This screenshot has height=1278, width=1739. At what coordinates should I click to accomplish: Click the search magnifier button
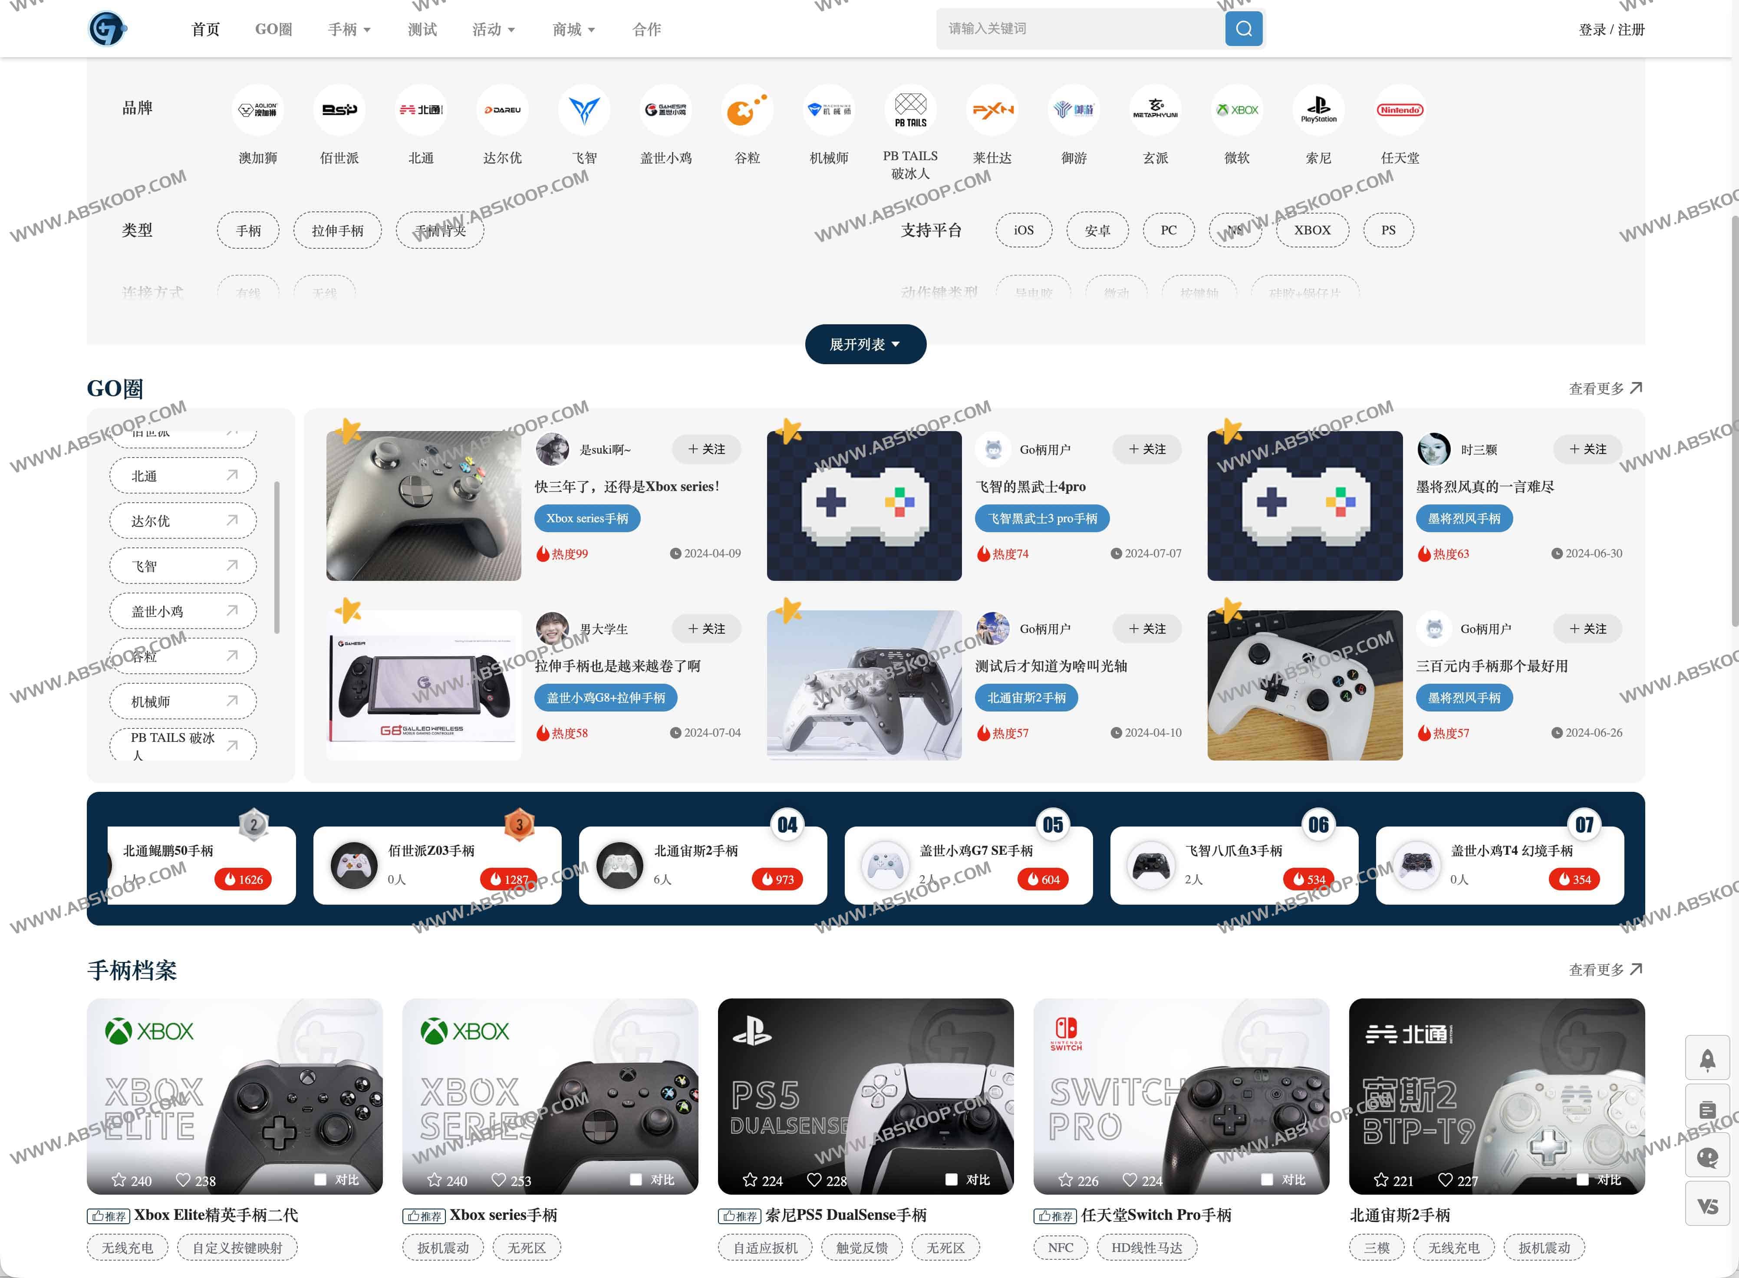pyautogui.click(x=1243, y=29)
